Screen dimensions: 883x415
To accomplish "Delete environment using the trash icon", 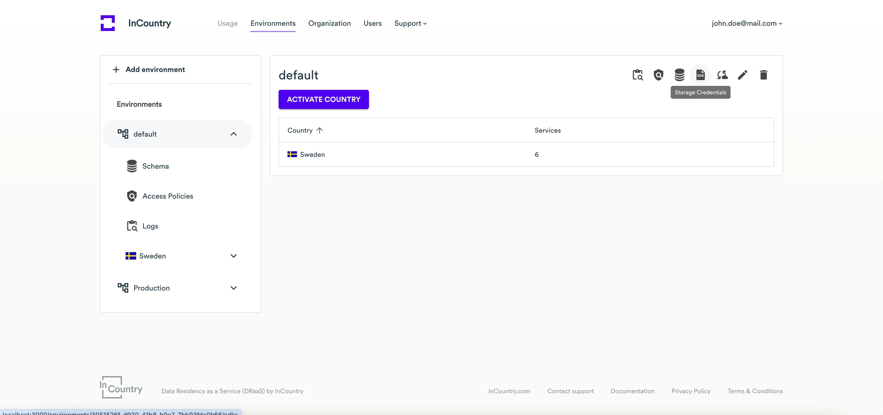I will pyautogui.click(x=763, y=75).
